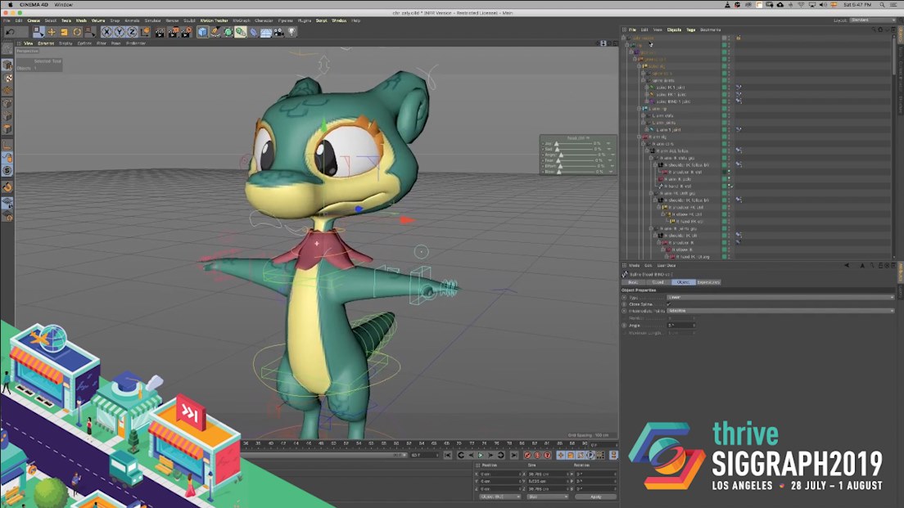The height and width of the screenshot is (508, 904).
Task: Click the search icon in Object Manager
Action: 874,29
